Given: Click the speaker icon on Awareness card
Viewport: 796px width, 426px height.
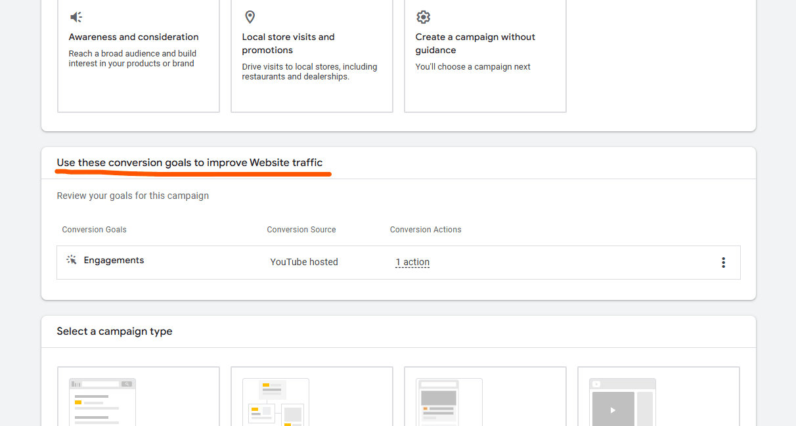Looking at the screenshot, I should tap(76, 17).
